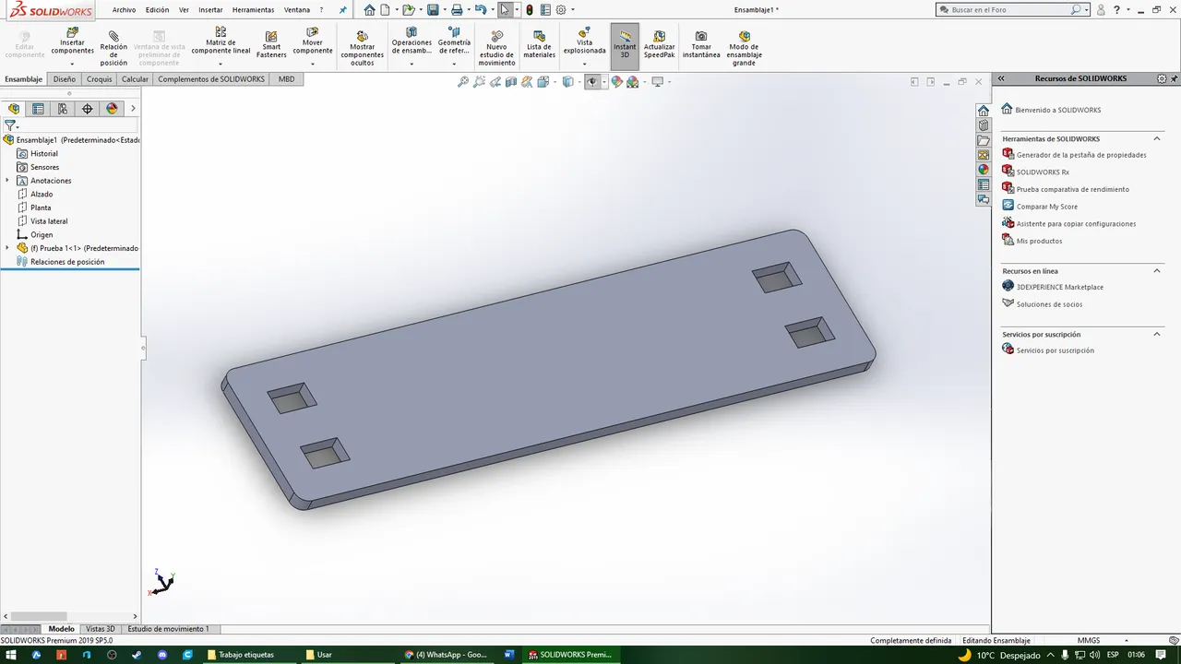
Task: Show more manager tabs chevron
Action: pyautogui.click(x=133, y=109)
